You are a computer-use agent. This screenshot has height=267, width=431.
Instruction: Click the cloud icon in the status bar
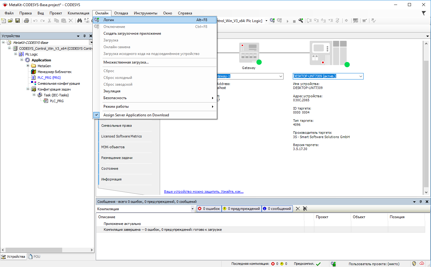pos(422,264)
